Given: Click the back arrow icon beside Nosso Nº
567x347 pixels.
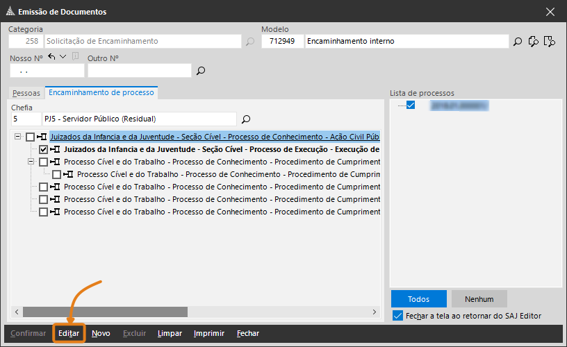Looking at the screenshot, I should tap(51, 57).
